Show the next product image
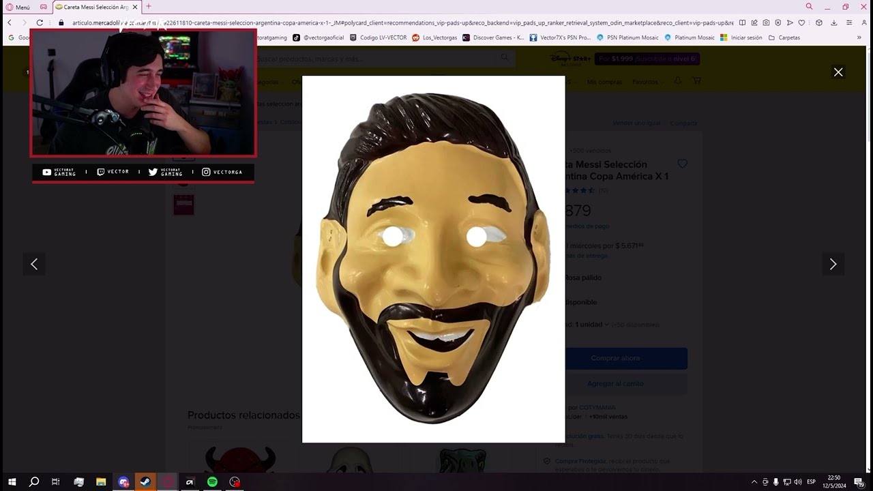873x491 pixels. 833,264
